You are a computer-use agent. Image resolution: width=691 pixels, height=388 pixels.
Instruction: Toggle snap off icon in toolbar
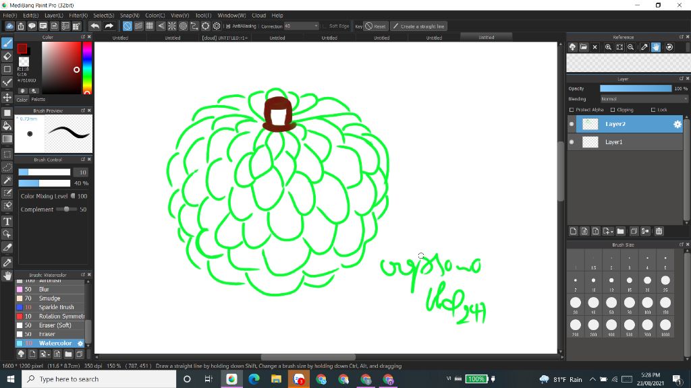tap(128, 26)
